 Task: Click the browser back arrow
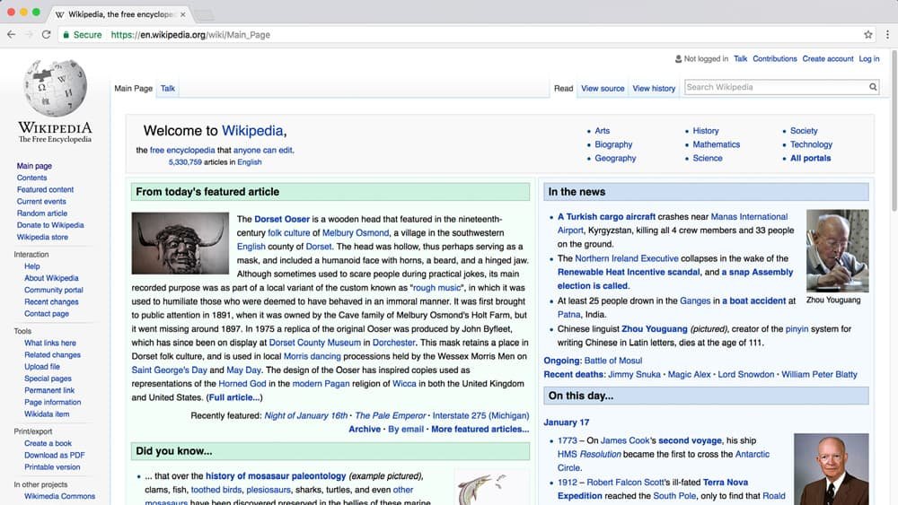[x=11, y=35]
